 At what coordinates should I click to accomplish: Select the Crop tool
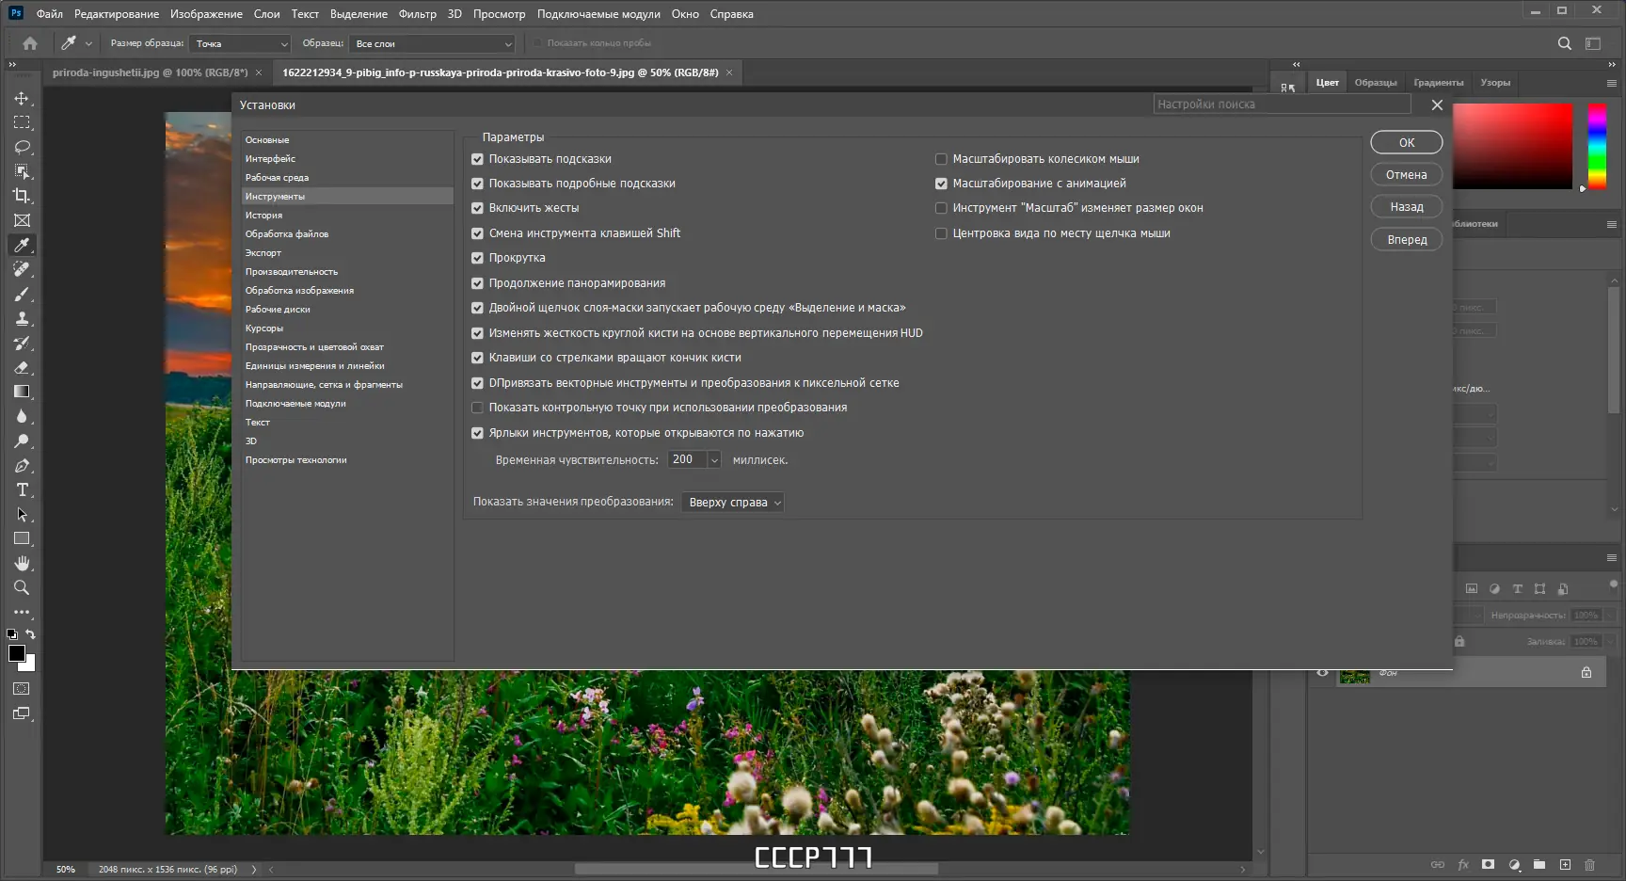[22, 196]
